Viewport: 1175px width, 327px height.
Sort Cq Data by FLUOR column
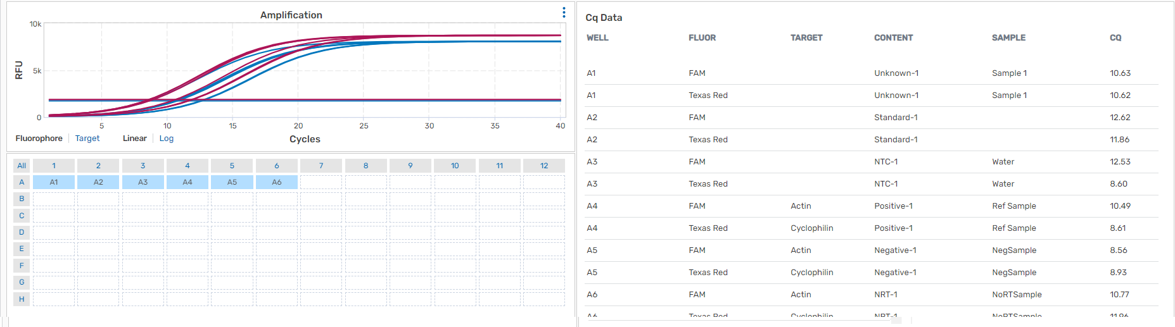tap(702, 38)
